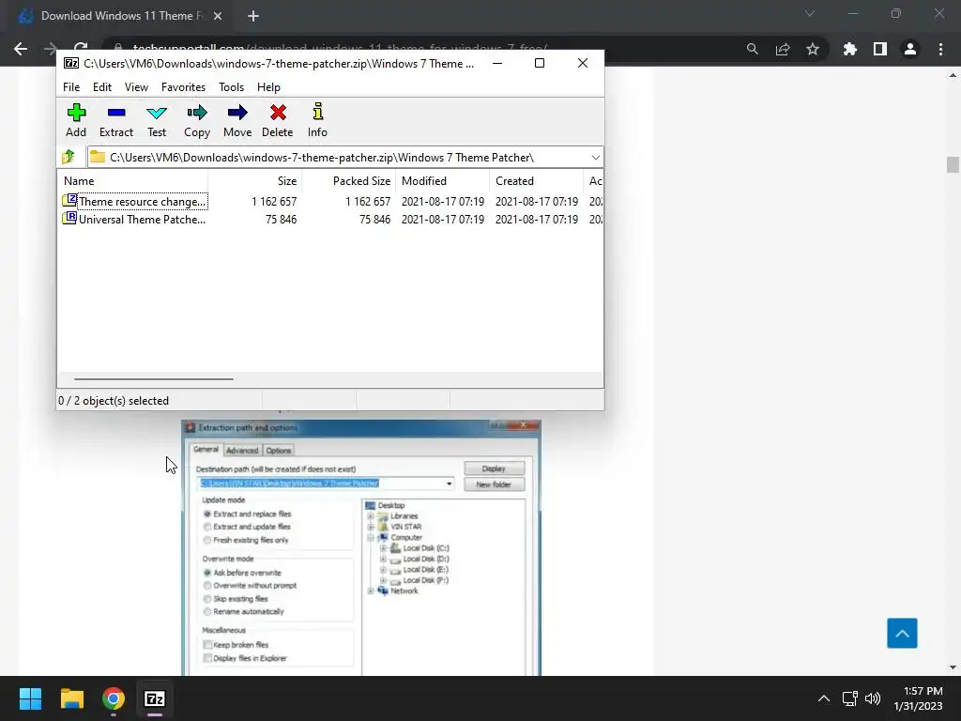
Task: Click the Chrome reload button
Action: 81,49
